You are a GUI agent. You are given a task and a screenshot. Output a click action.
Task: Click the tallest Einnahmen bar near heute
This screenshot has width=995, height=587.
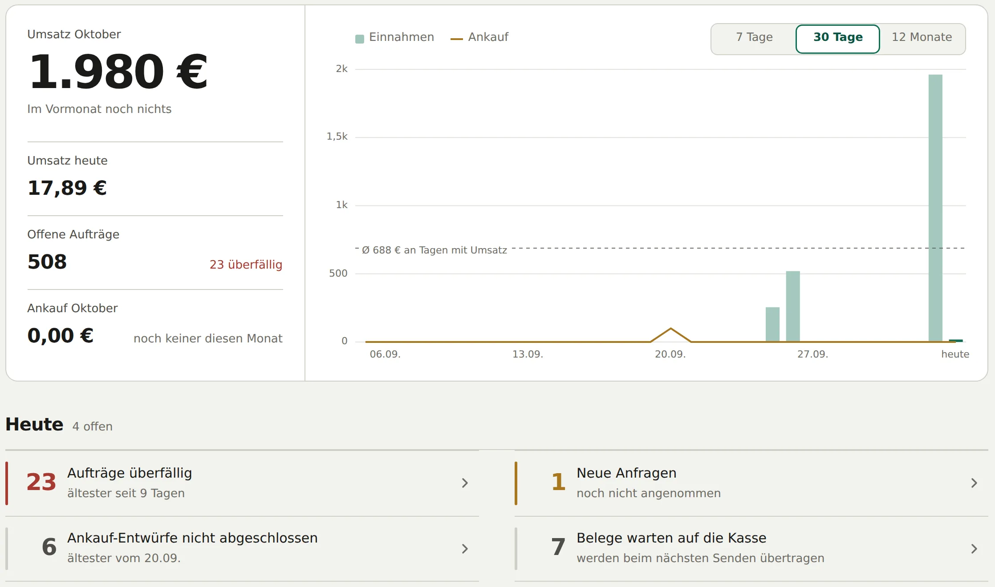point(935,208)
